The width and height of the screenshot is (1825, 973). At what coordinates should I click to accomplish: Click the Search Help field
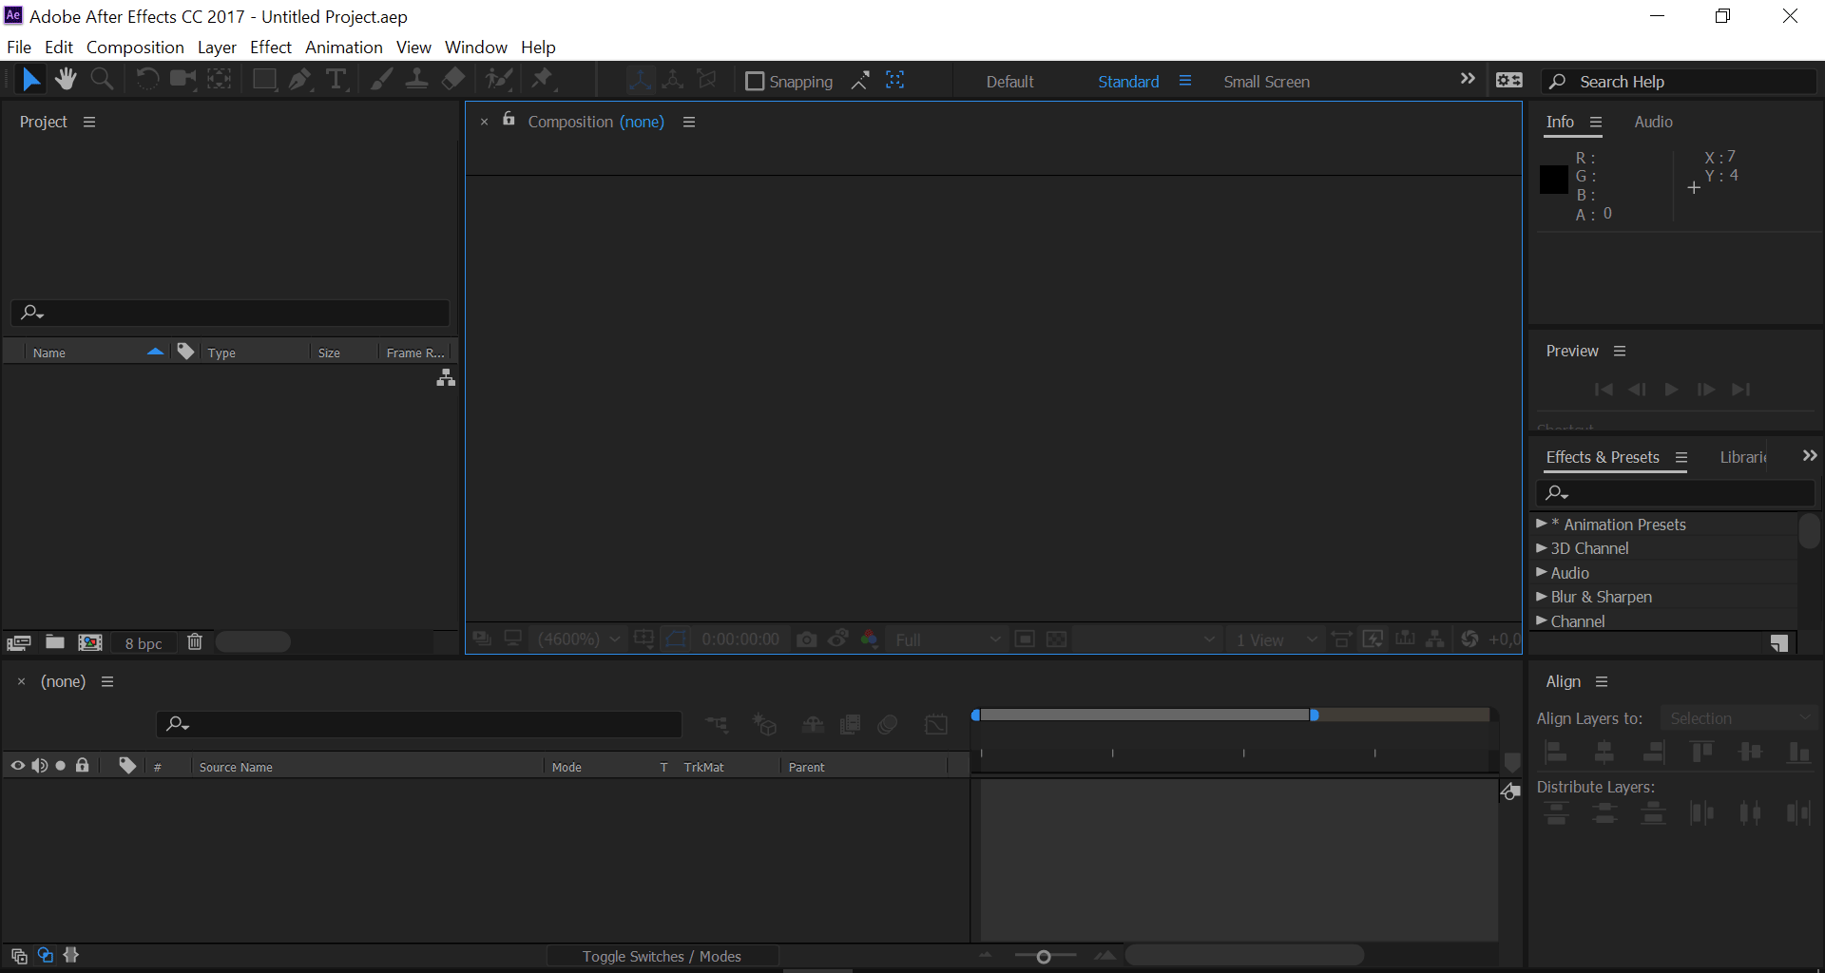tap(1679, 82)
